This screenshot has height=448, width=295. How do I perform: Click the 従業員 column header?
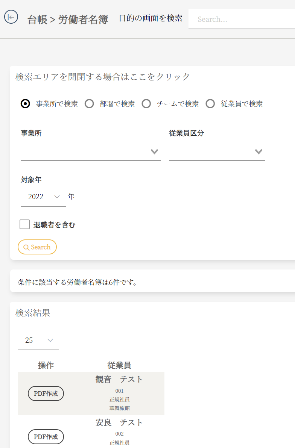(x=119, y=365)
